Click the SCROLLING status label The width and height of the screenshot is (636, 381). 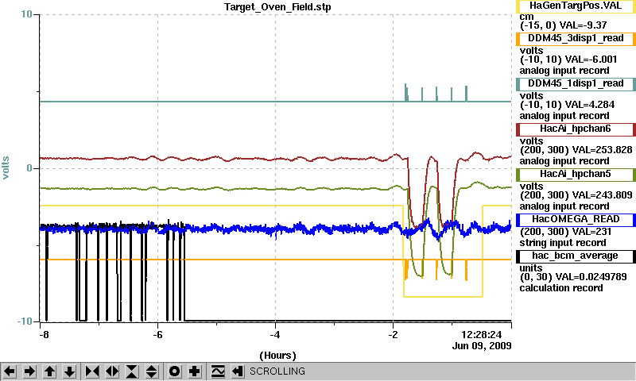point(277,371)
